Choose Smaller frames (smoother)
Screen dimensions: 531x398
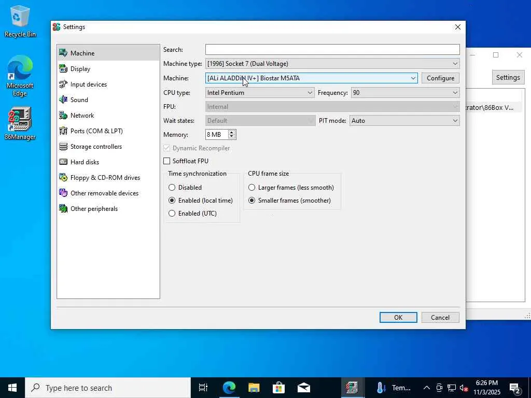[251, 200]
